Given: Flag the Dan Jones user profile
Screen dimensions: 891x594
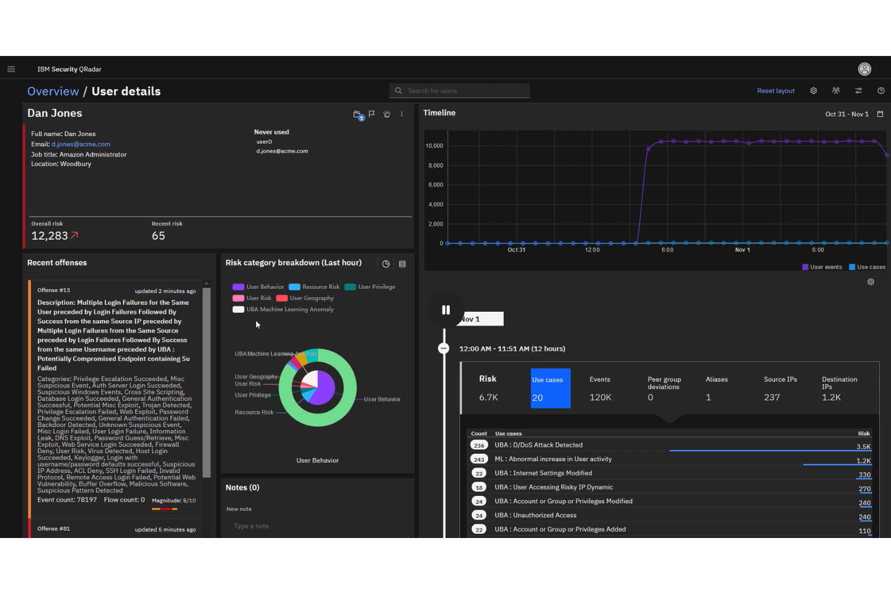Looking at the screenshot, I should pyautogui.click(x=371, y=113).
